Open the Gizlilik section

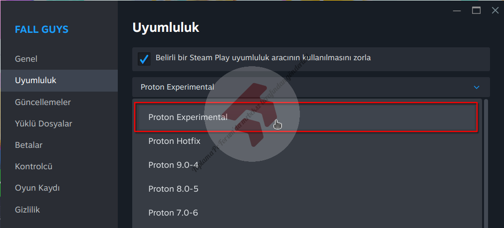[27, 210]
